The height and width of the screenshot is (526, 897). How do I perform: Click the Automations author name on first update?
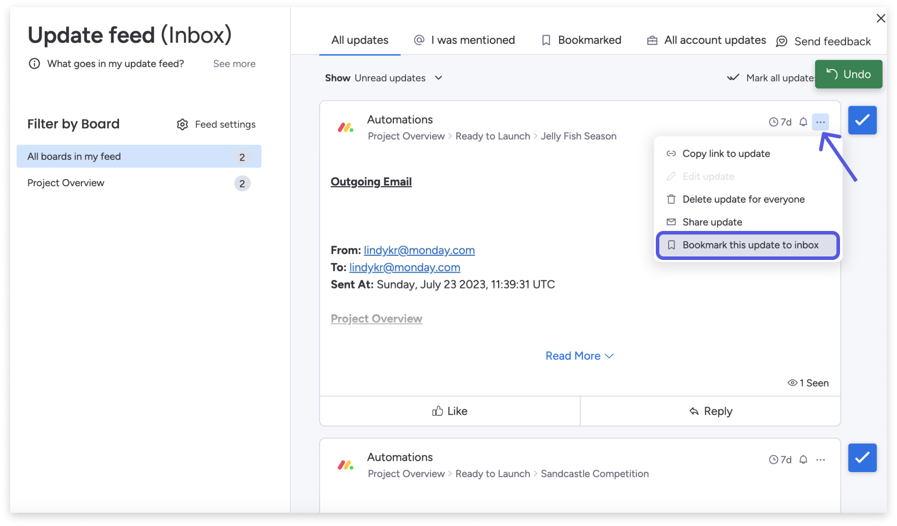click(400, 120)
